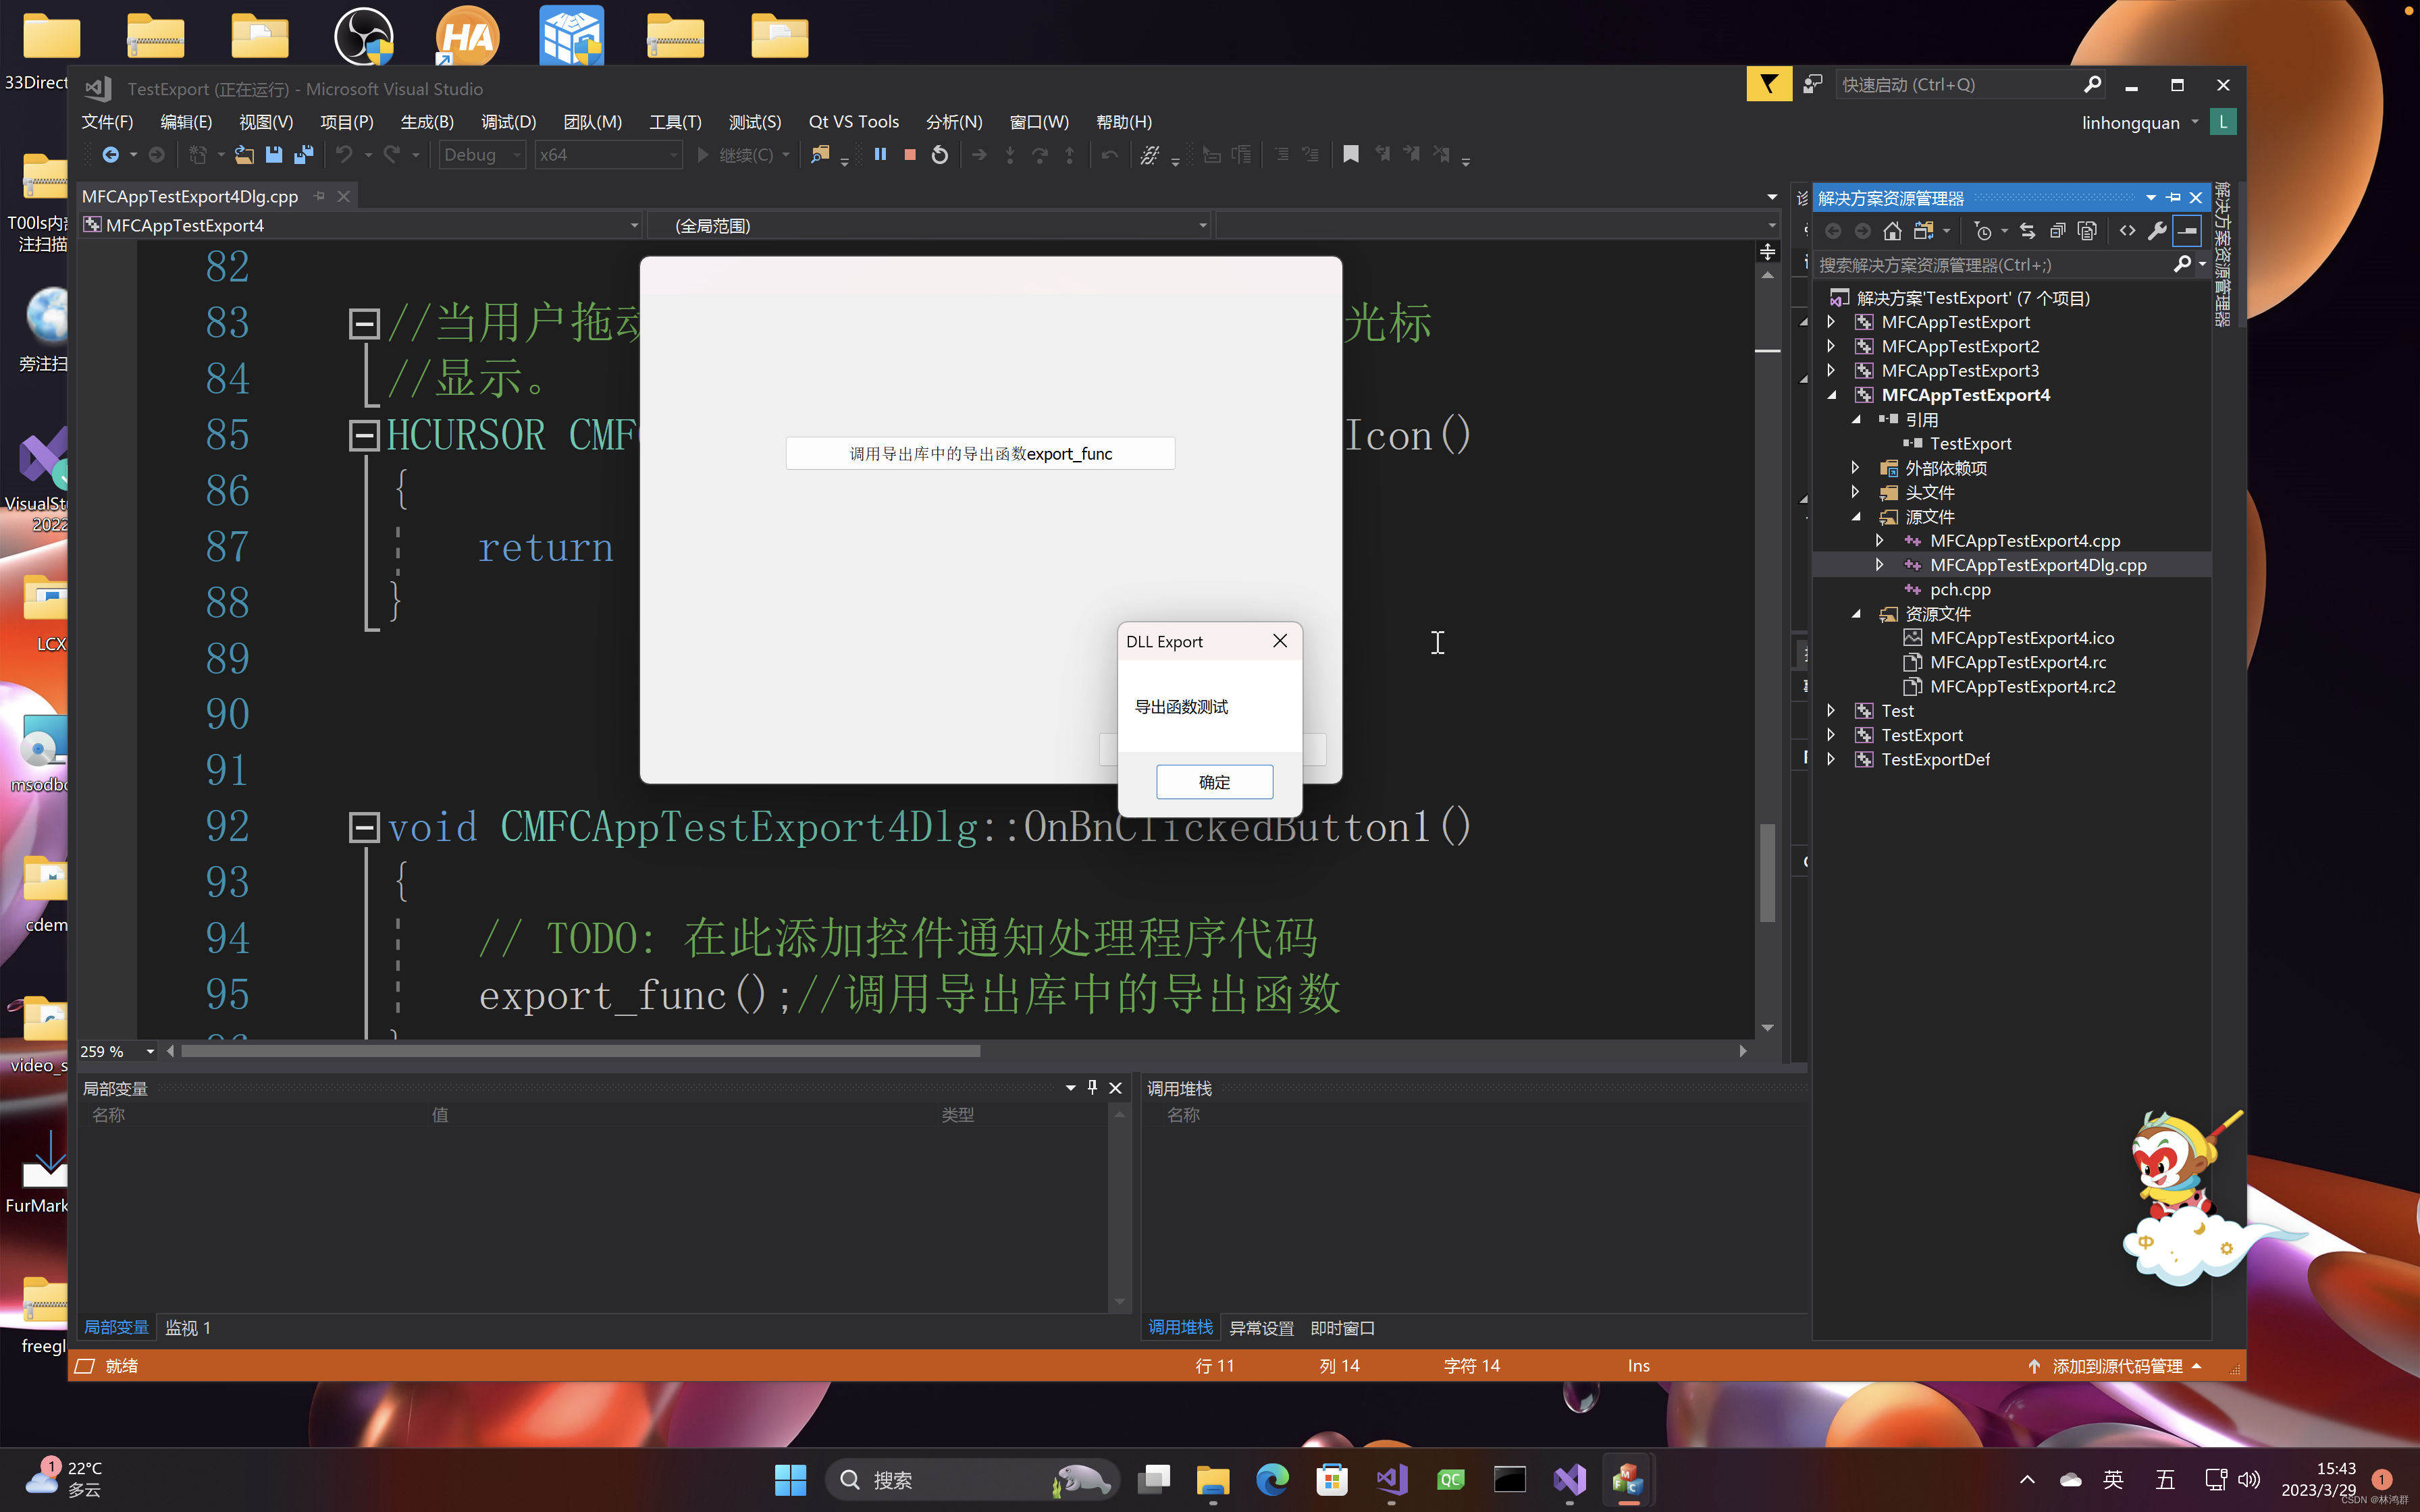Collapse the OnBnClickedButton1 function outline
This screenshot has width=2420, height=1512.
pyautogui.click(x=364, y=827)
